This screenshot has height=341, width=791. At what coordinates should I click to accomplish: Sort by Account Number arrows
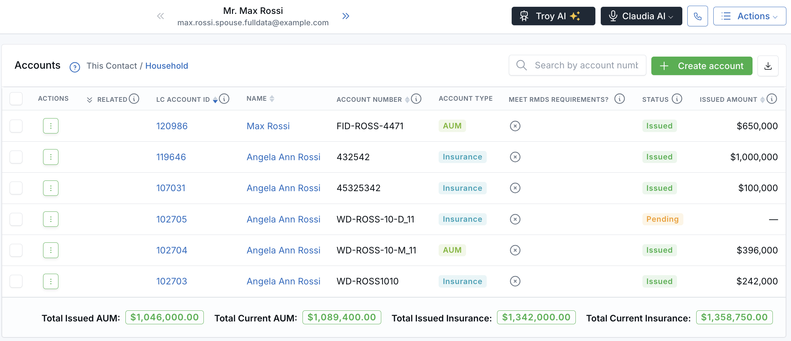407,100
